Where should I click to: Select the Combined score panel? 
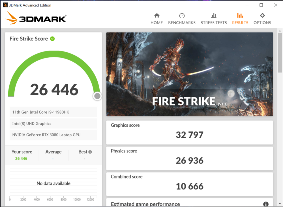pos(190,184)
